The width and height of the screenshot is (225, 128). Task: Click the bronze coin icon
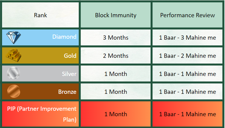[13, 91]
